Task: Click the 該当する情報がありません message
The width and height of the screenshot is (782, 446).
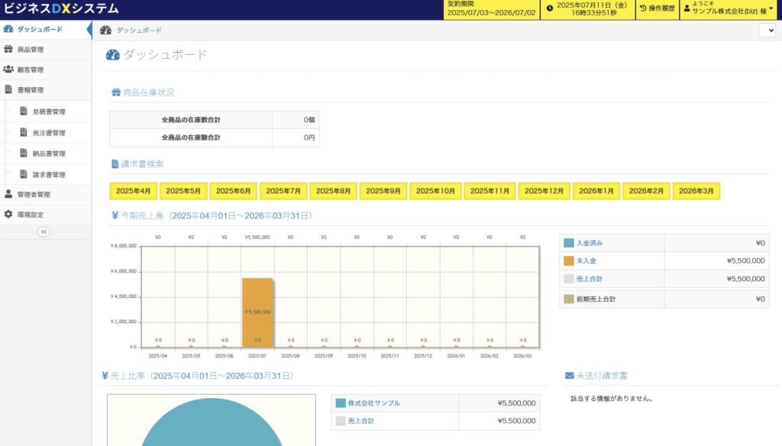Action: click(x=612, y=399)
